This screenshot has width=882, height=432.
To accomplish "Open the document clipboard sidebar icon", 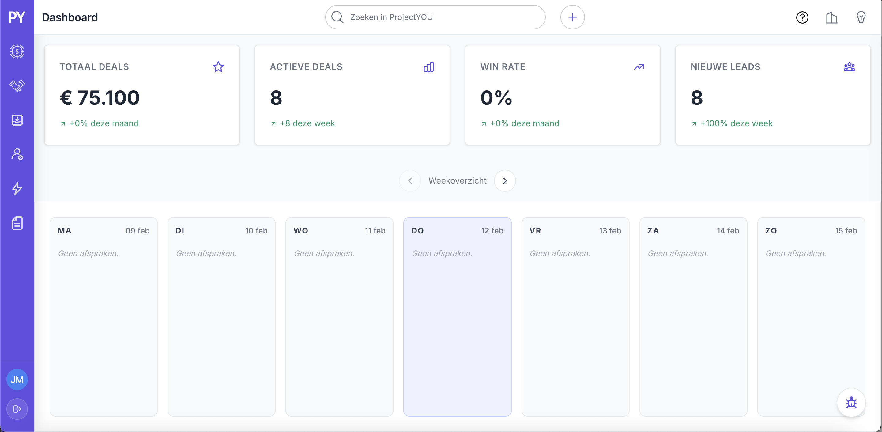I will [x=17, y=223].
